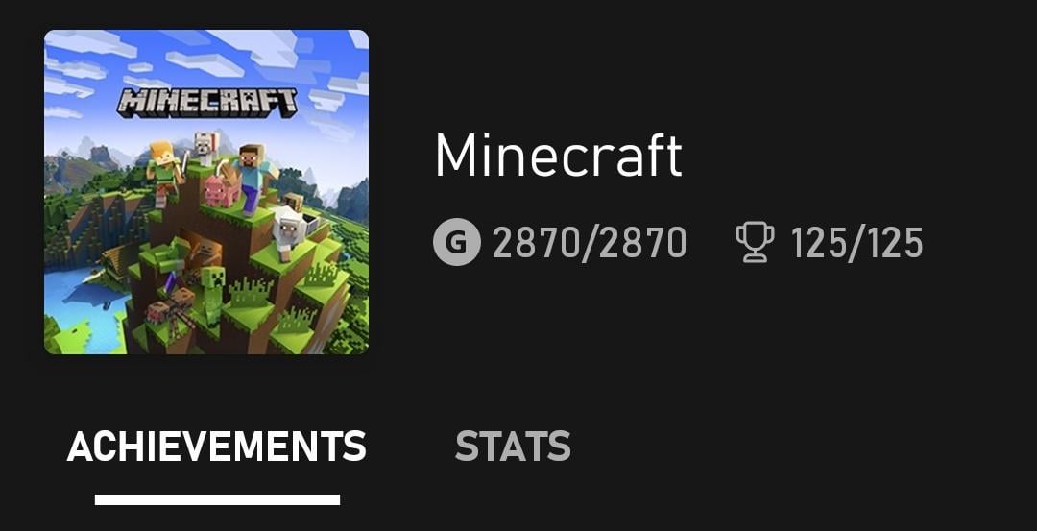This screenshot has height=531, width=1037.
Task: Click the Minecraft logo in cover art
Action: (207, 103)
